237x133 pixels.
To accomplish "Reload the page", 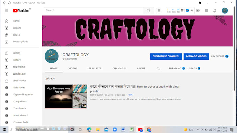I will 9,3.
